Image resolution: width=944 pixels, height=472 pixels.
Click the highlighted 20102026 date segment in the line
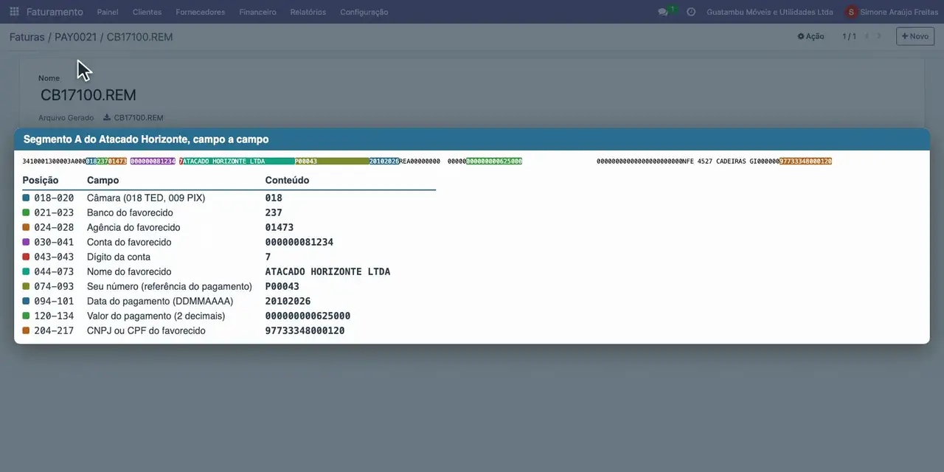pyautogui.click(x=384, y=161)
